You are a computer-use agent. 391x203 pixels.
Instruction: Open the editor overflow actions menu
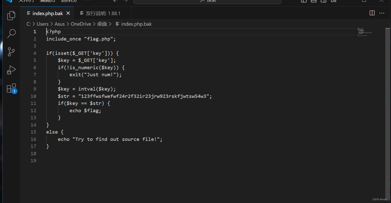point(382,13)
